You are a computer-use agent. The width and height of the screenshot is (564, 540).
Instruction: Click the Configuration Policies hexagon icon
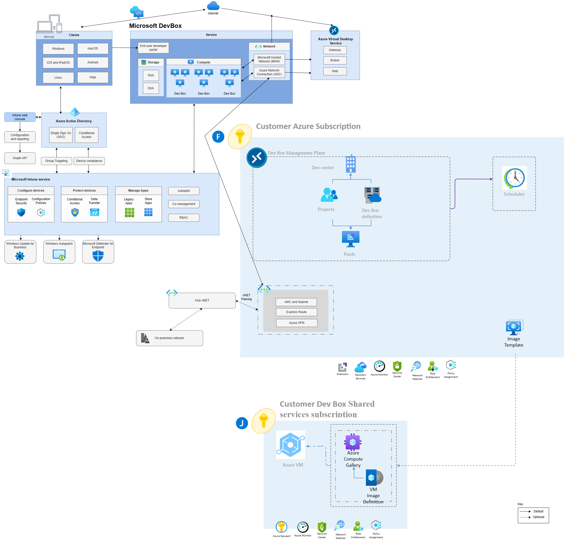tap(41, 212)
